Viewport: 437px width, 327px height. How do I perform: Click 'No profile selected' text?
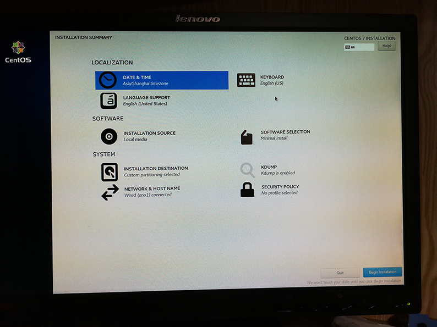(x=280, y=193)
